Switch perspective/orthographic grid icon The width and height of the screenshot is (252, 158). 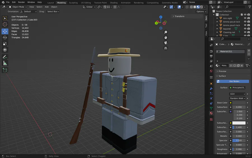click(165, 48)
